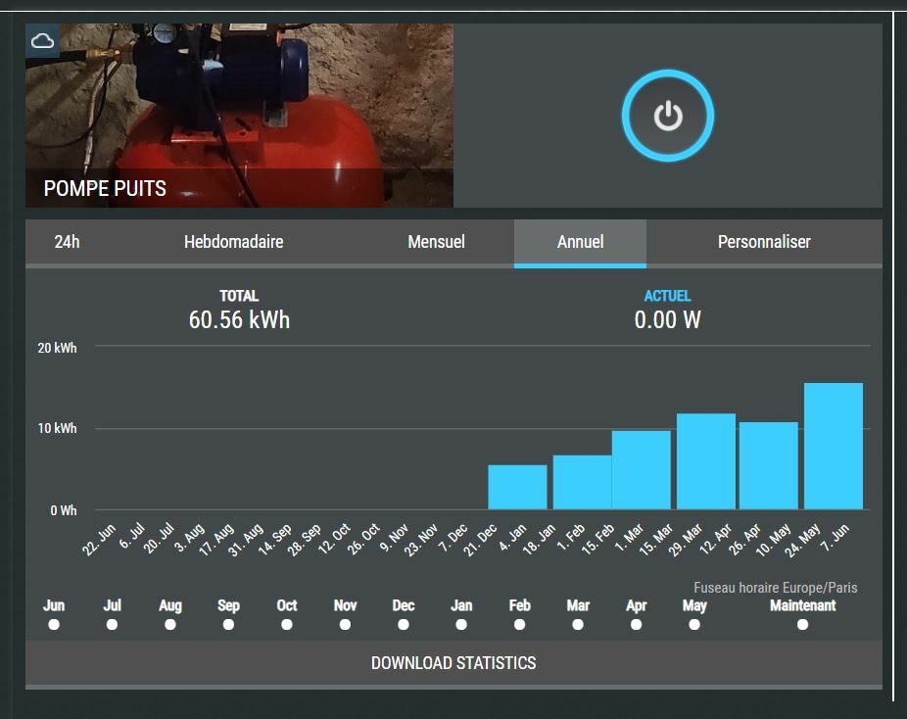Click the Fuseau horaire Europe/Paris label

(776, 588)
